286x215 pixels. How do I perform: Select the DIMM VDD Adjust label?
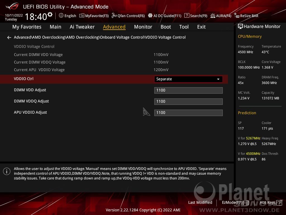30,90
